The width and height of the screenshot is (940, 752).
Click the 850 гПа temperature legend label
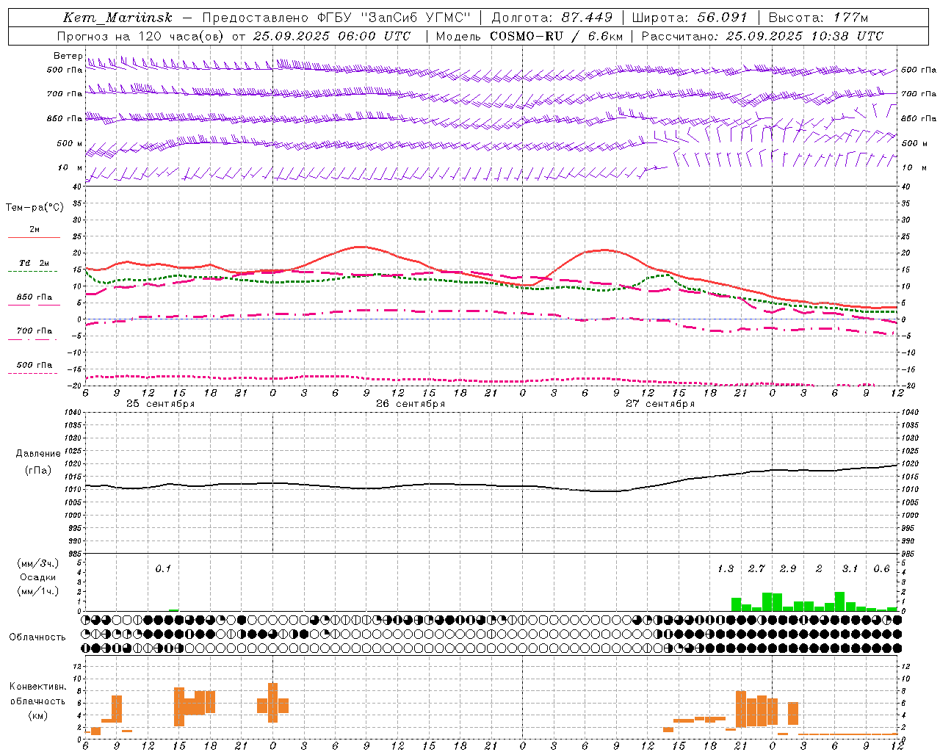click(x=34, y=297)
